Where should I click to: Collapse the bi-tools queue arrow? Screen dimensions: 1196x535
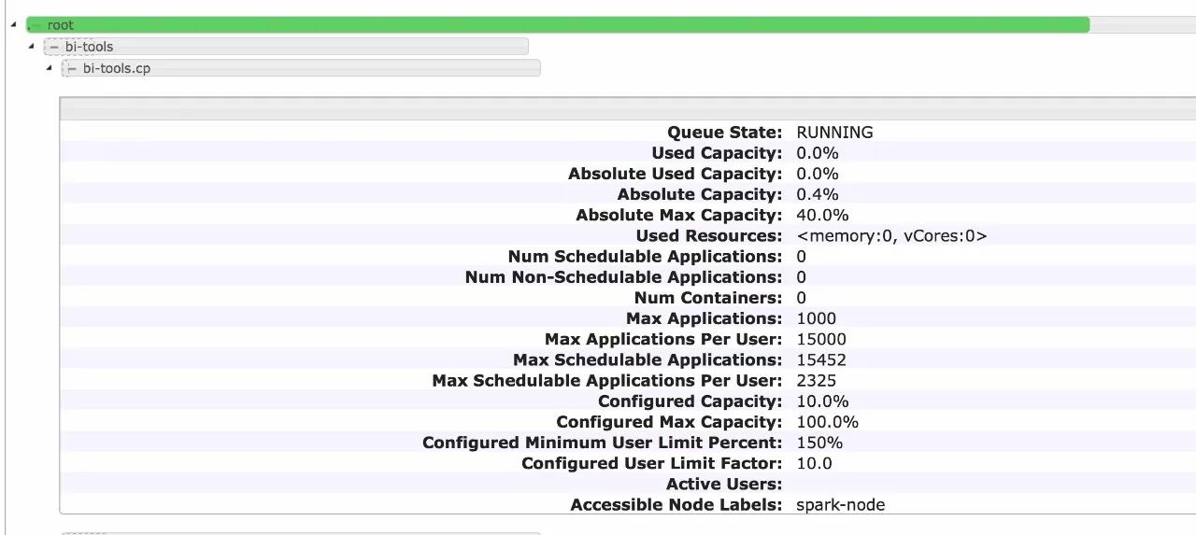(x=31, y=46)
